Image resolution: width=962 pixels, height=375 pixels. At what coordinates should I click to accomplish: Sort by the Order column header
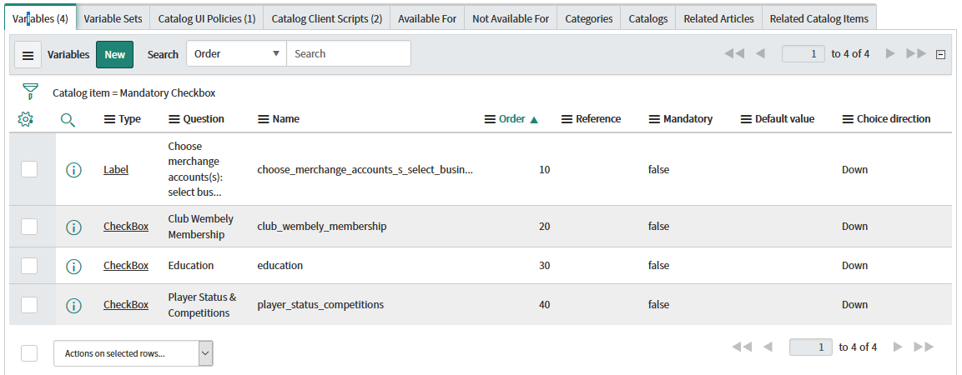coord(511,119)
